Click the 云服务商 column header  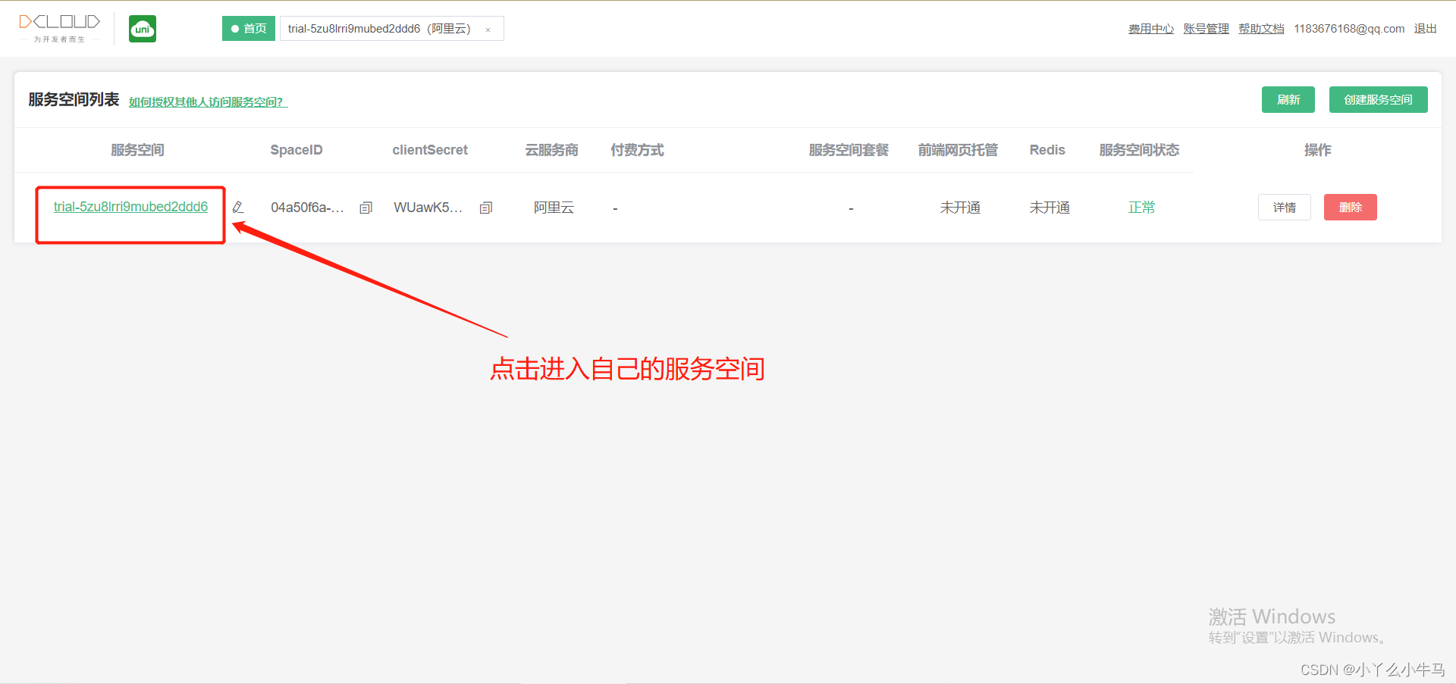pyautogui.click(x=551, y=150)
